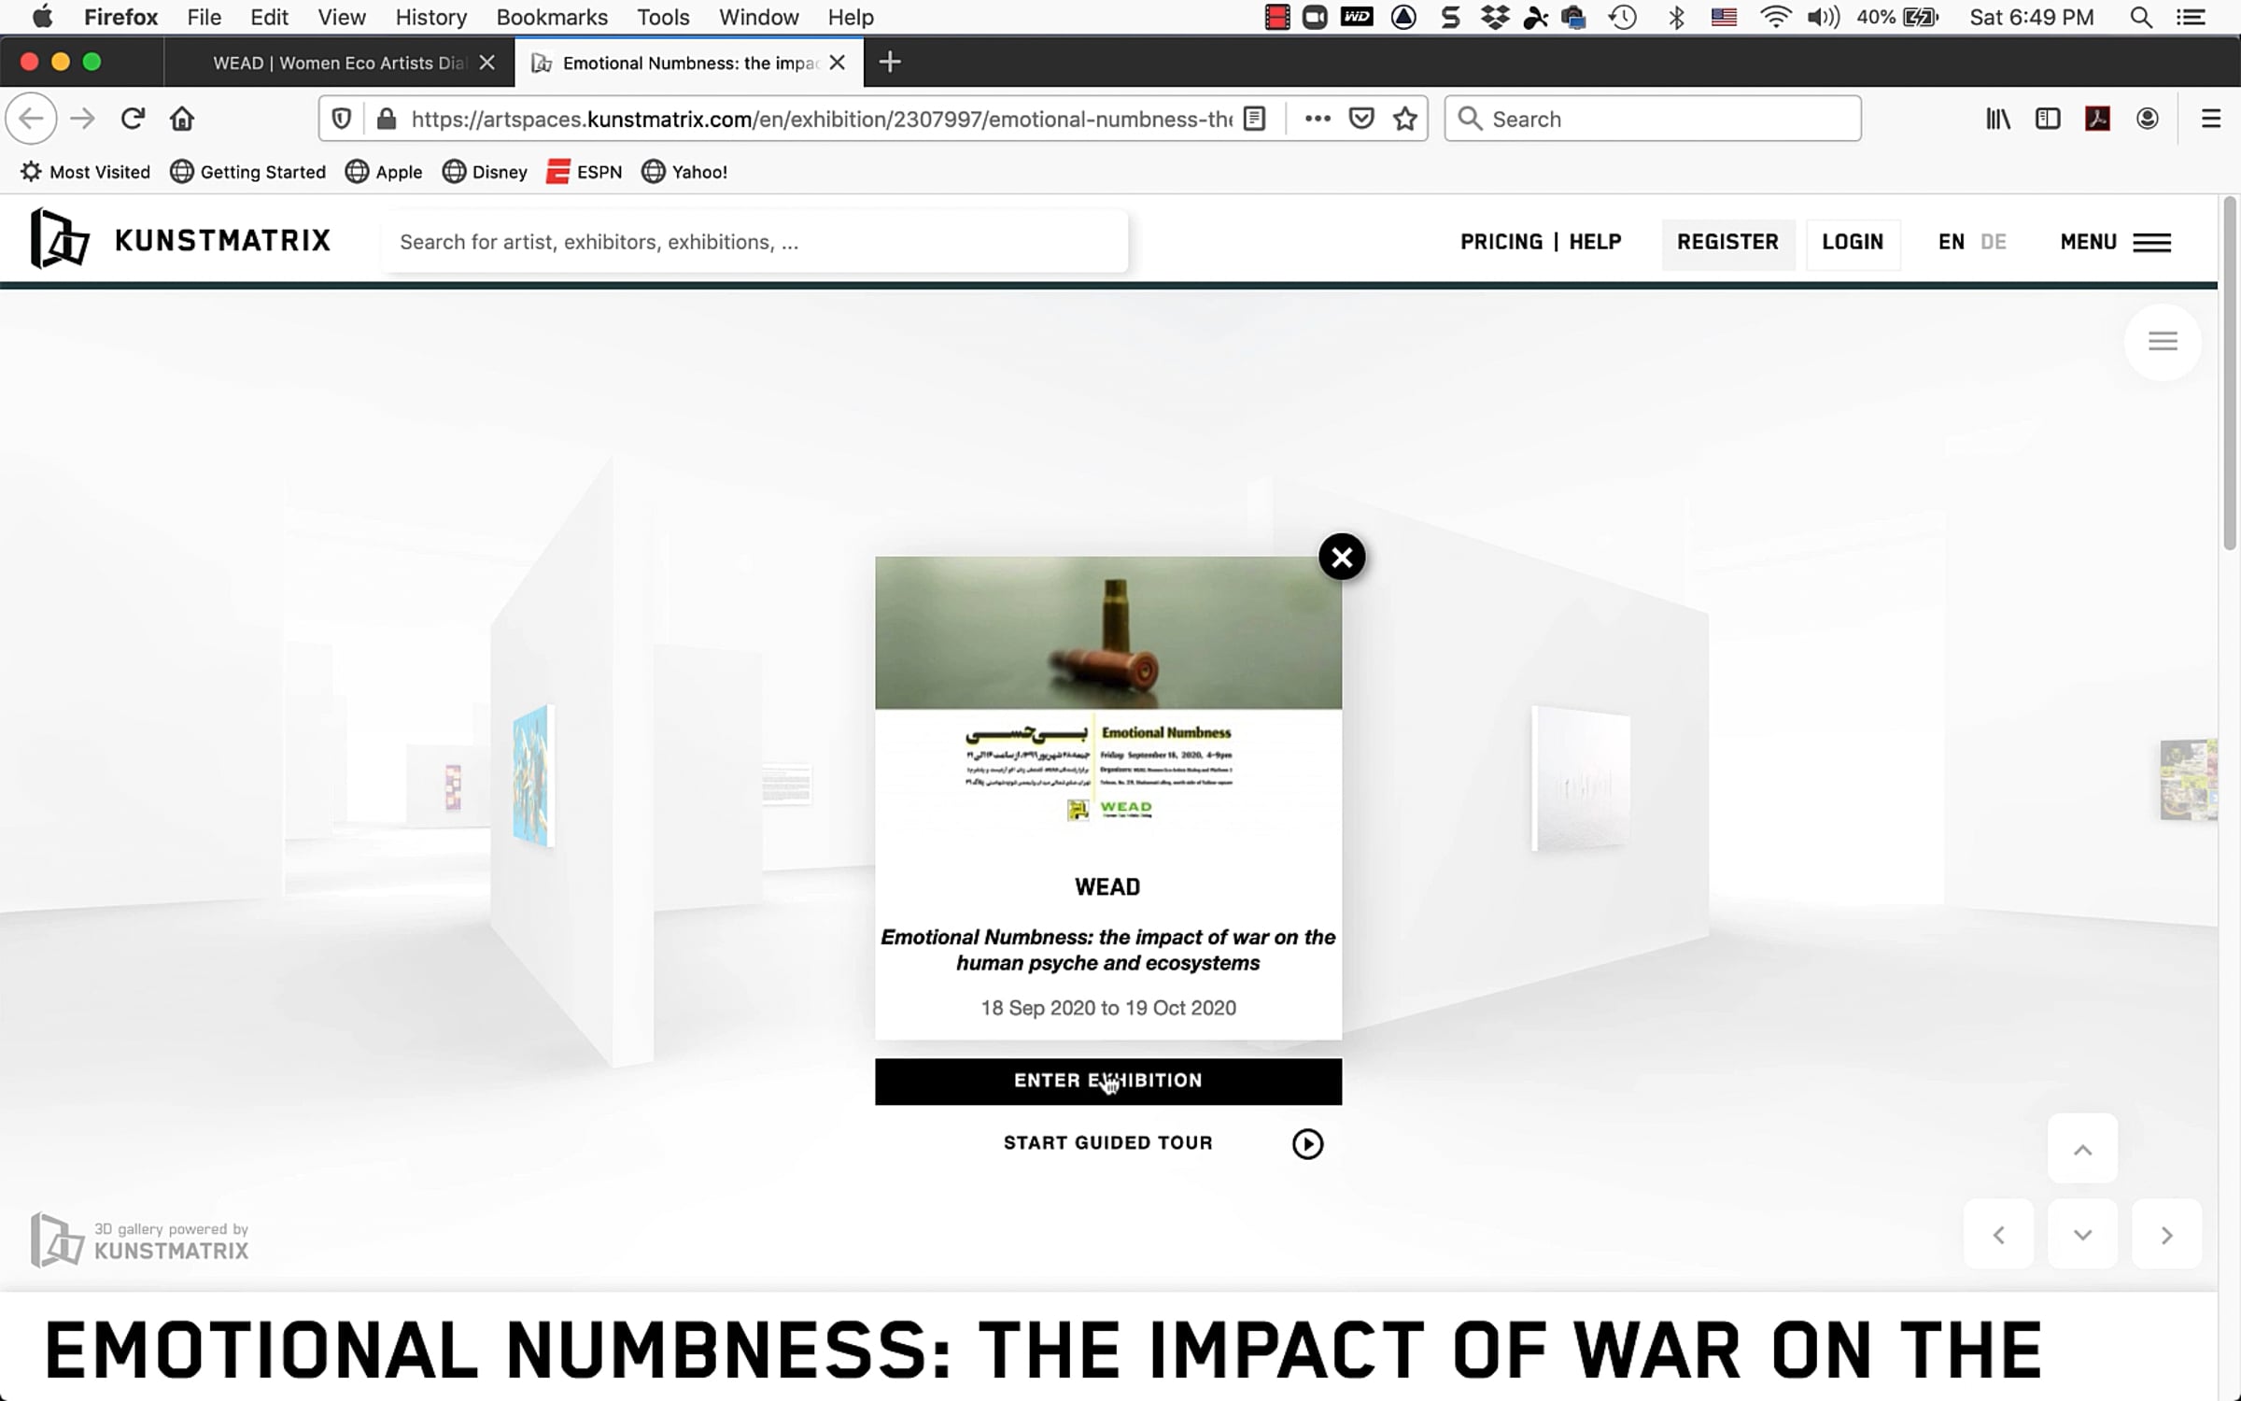Open the gallery side panel hamburger icon
The image size is (2241, 1401).
coord(2163,341)
